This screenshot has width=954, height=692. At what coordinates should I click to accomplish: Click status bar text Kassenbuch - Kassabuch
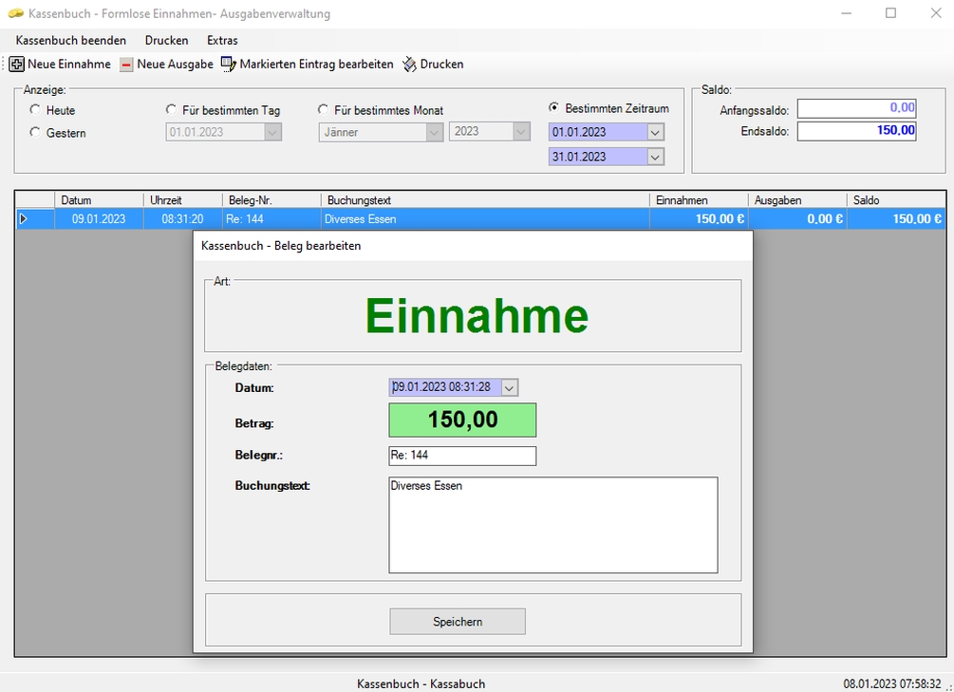[421, 684]
